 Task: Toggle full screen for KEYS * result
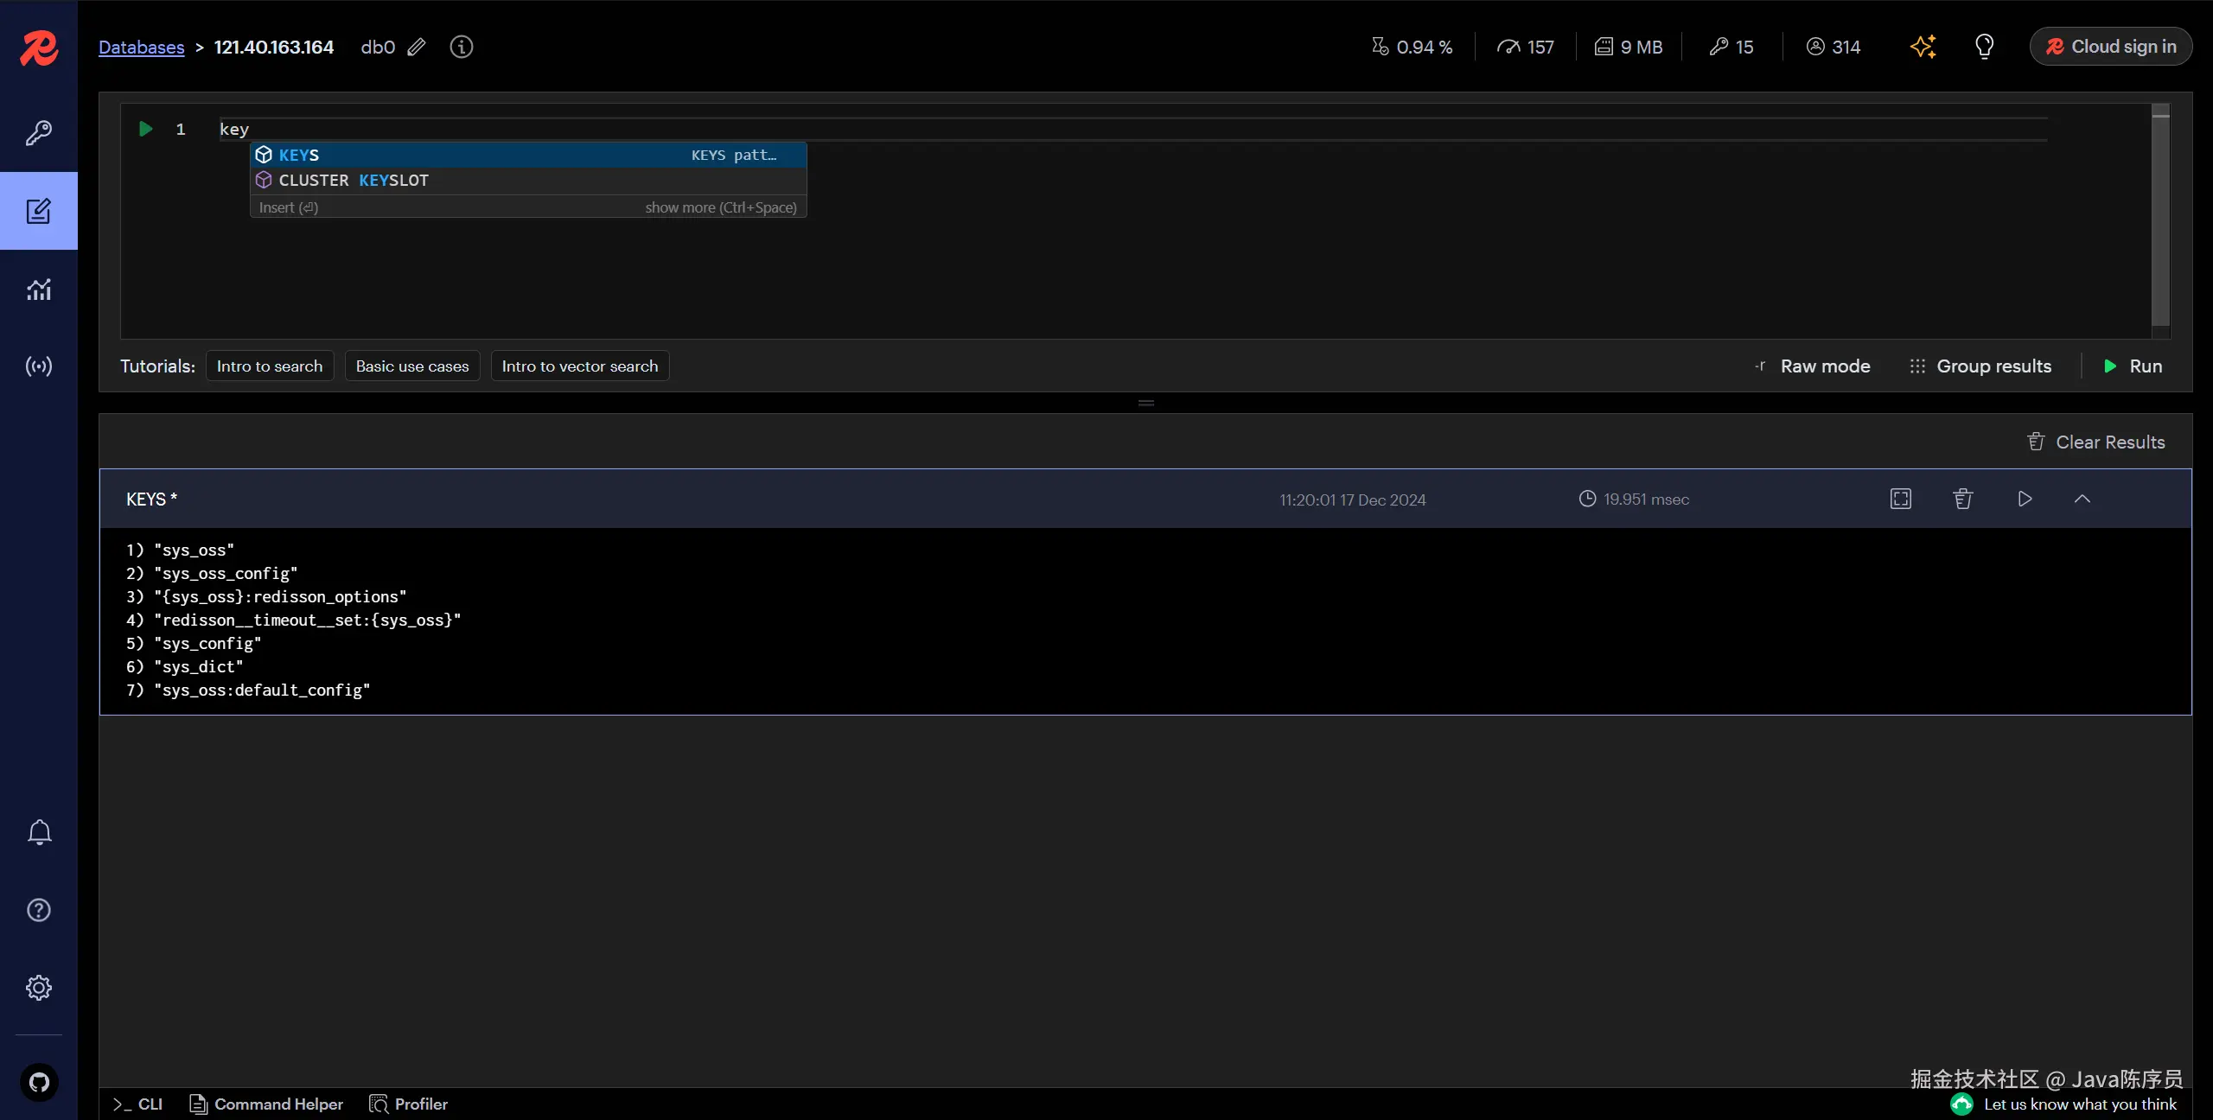(x=1900, y=499)
